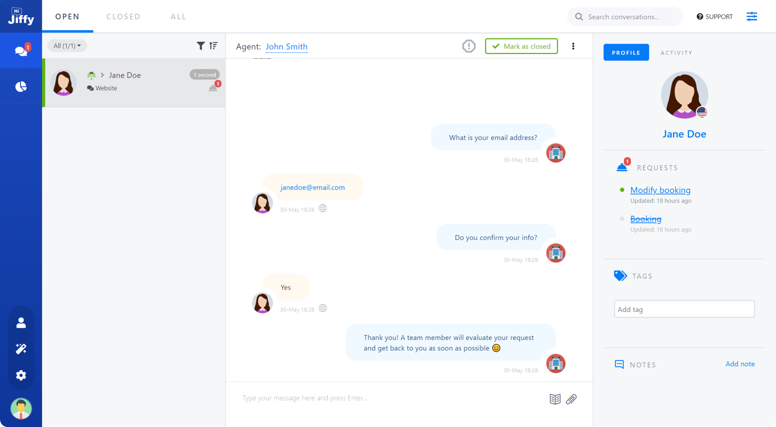Click the 'What is your email address?' message
Screen dimensions: 776x427
pos(493,138)
